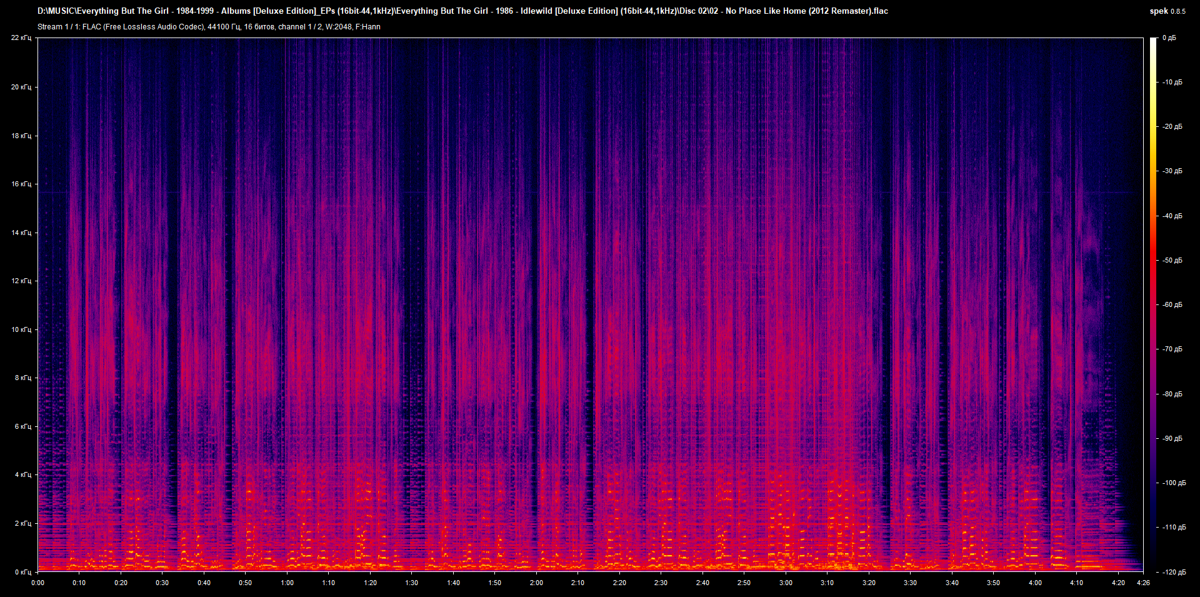This screenshot has width=1200, height=597.
Task: Click the -80 dB level scale label
Action: tap(1172, 394)
